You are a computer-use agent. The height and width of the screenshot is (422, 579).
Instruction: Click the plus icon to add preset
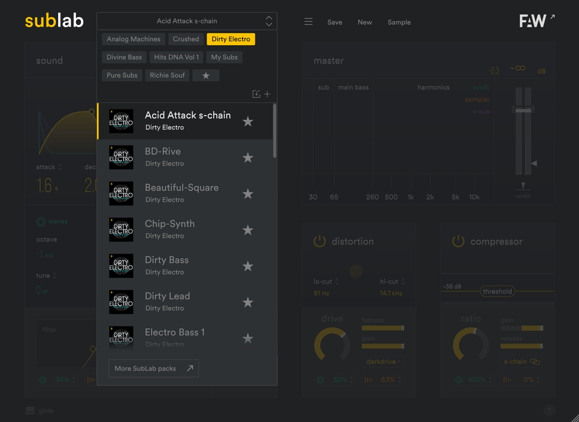point(267,94)
